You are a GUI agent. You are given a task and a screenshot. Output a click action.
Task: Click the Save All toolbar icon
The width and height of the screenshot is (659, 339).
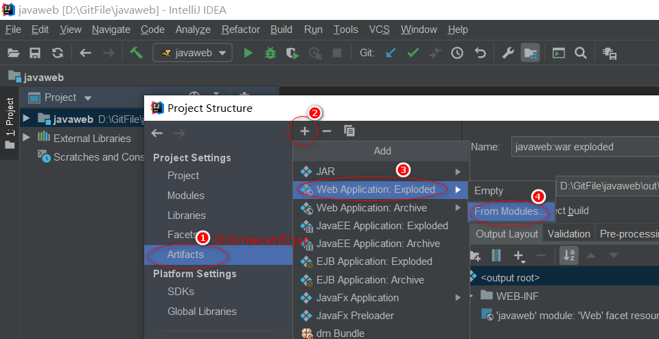(35, 53)
